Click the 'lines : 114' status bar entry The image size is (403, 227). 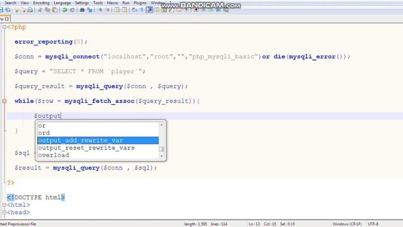click(219, 224)
